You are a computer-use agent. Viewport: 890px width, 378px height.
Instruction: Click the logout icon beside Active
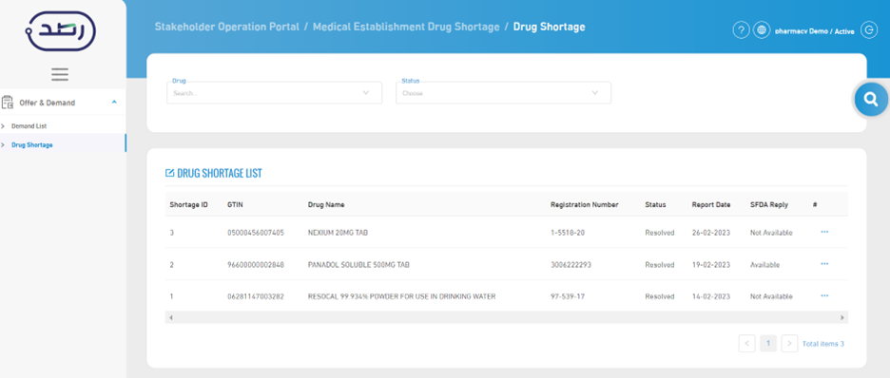point(869,30)
